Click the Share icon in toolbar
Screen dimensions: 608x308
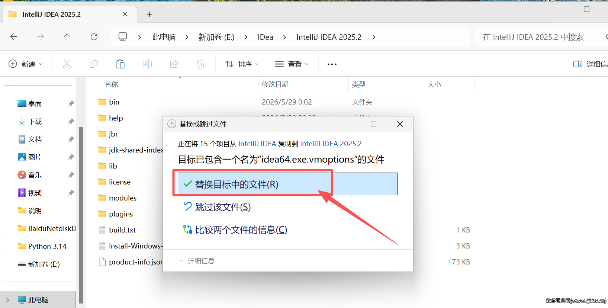(174, 64)
